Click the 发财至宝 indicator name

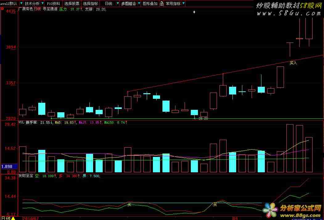pos(26,176)
